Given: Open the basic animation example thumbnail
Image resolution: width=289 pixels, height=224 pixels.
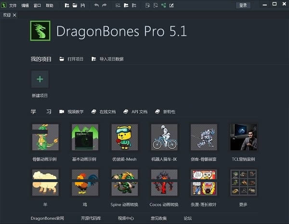Looking at the screenshot, I should [x=85, y=137].
